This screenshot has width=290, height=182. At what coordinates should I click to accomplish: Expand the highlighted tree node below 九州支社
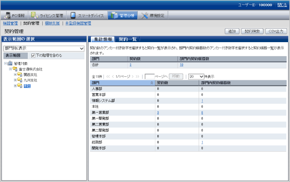click(x=15, y=86)
